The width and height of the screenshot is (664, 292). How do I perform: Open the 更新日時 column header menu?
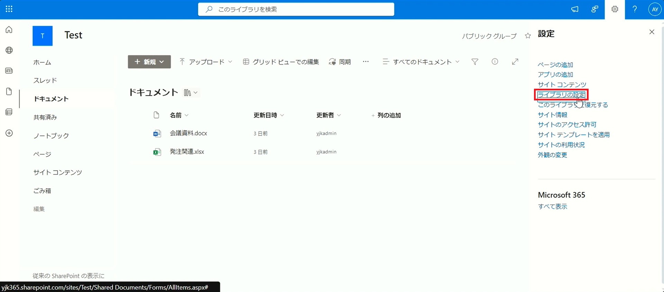pos(268,115)
